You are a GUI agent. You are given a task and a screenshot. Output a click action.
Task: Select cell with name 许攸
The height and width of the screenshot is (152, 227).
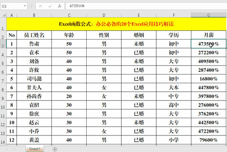pos(34,70)
